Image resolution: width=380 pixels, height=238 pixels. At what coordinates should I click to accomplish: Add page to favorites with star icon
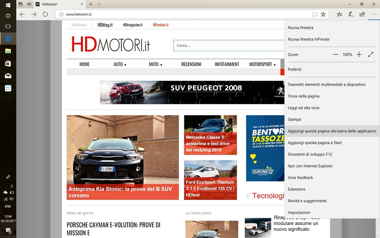323,14
